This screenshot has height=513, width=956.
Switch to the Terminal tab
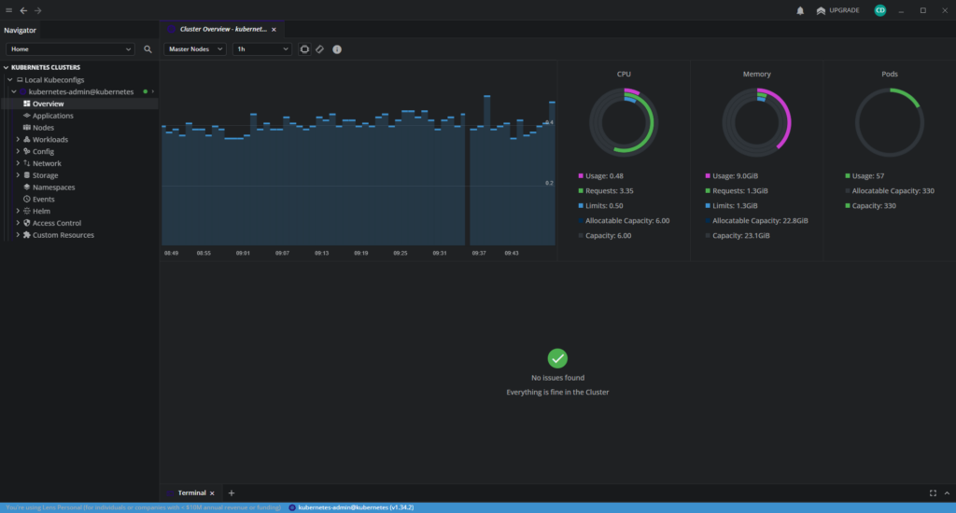[190, 492]
